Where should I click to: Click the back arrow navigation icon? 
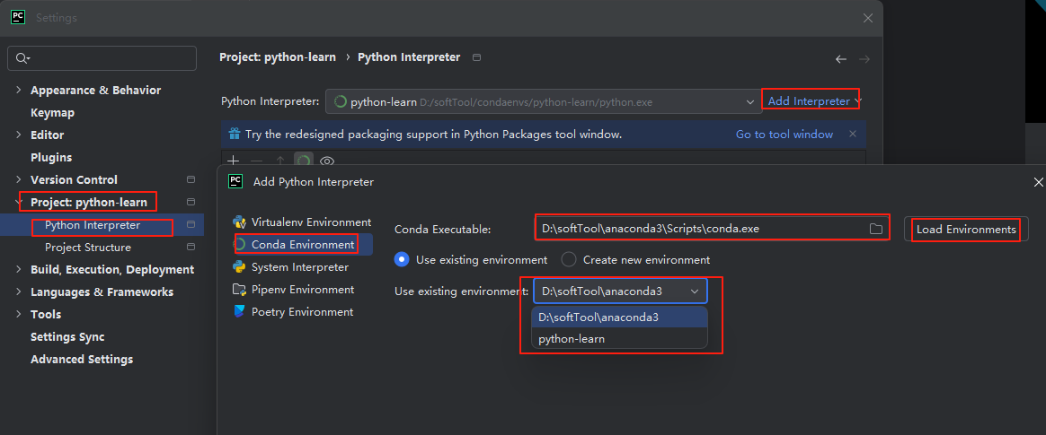click(x=841, y=59)
